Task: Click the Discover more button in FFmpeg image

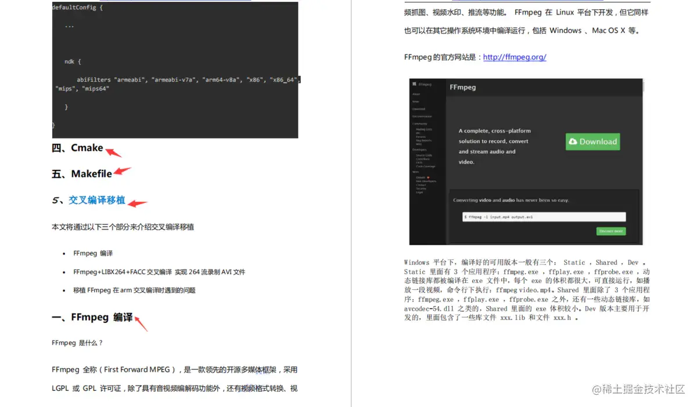Action: 611,231
